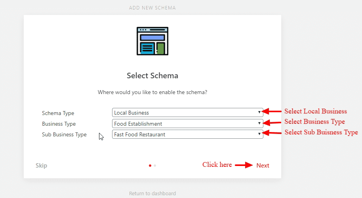Screen dimensions: 362x198
Task: Click the red Click here annotation text
Action: coord(217,164)
